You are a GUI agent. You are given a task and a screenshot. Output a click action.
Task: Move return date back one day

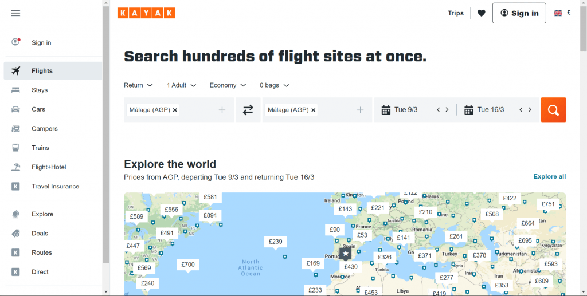[x=521, y=110]
